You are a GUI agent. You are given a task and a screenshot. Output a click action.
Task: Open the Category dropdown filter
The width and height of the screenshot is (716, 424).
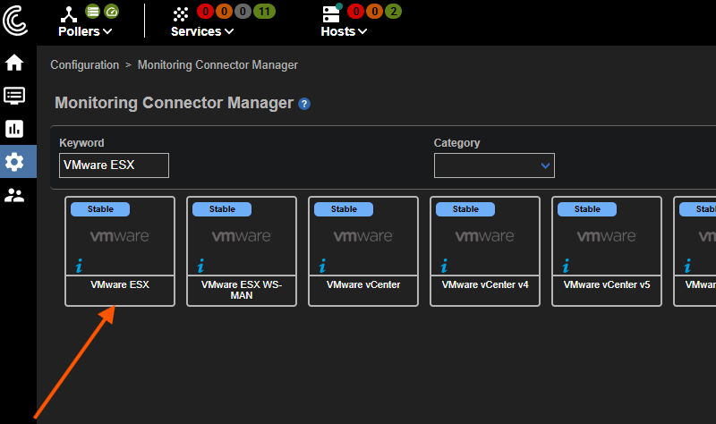click(x=494, y=165)
